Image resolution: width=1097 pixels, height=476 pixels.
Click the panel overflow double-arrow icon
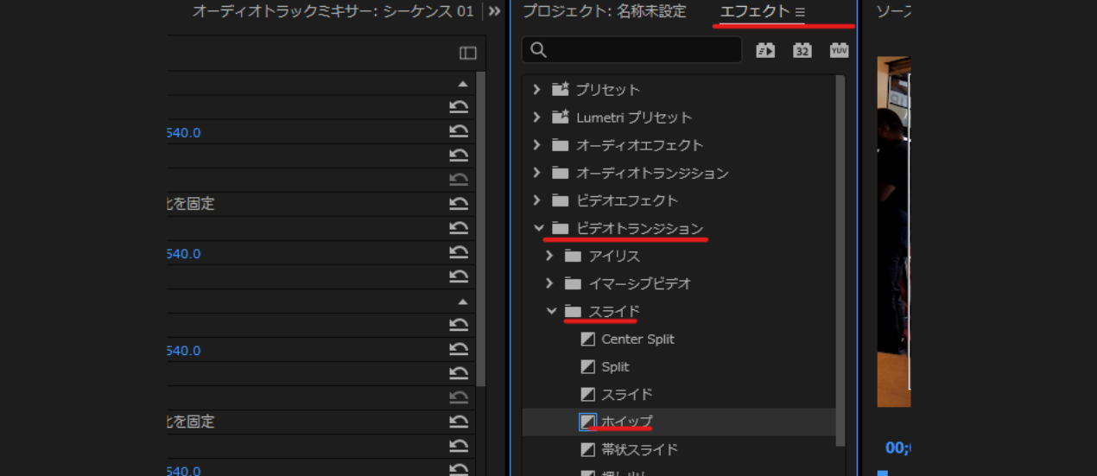click(494, 11)
